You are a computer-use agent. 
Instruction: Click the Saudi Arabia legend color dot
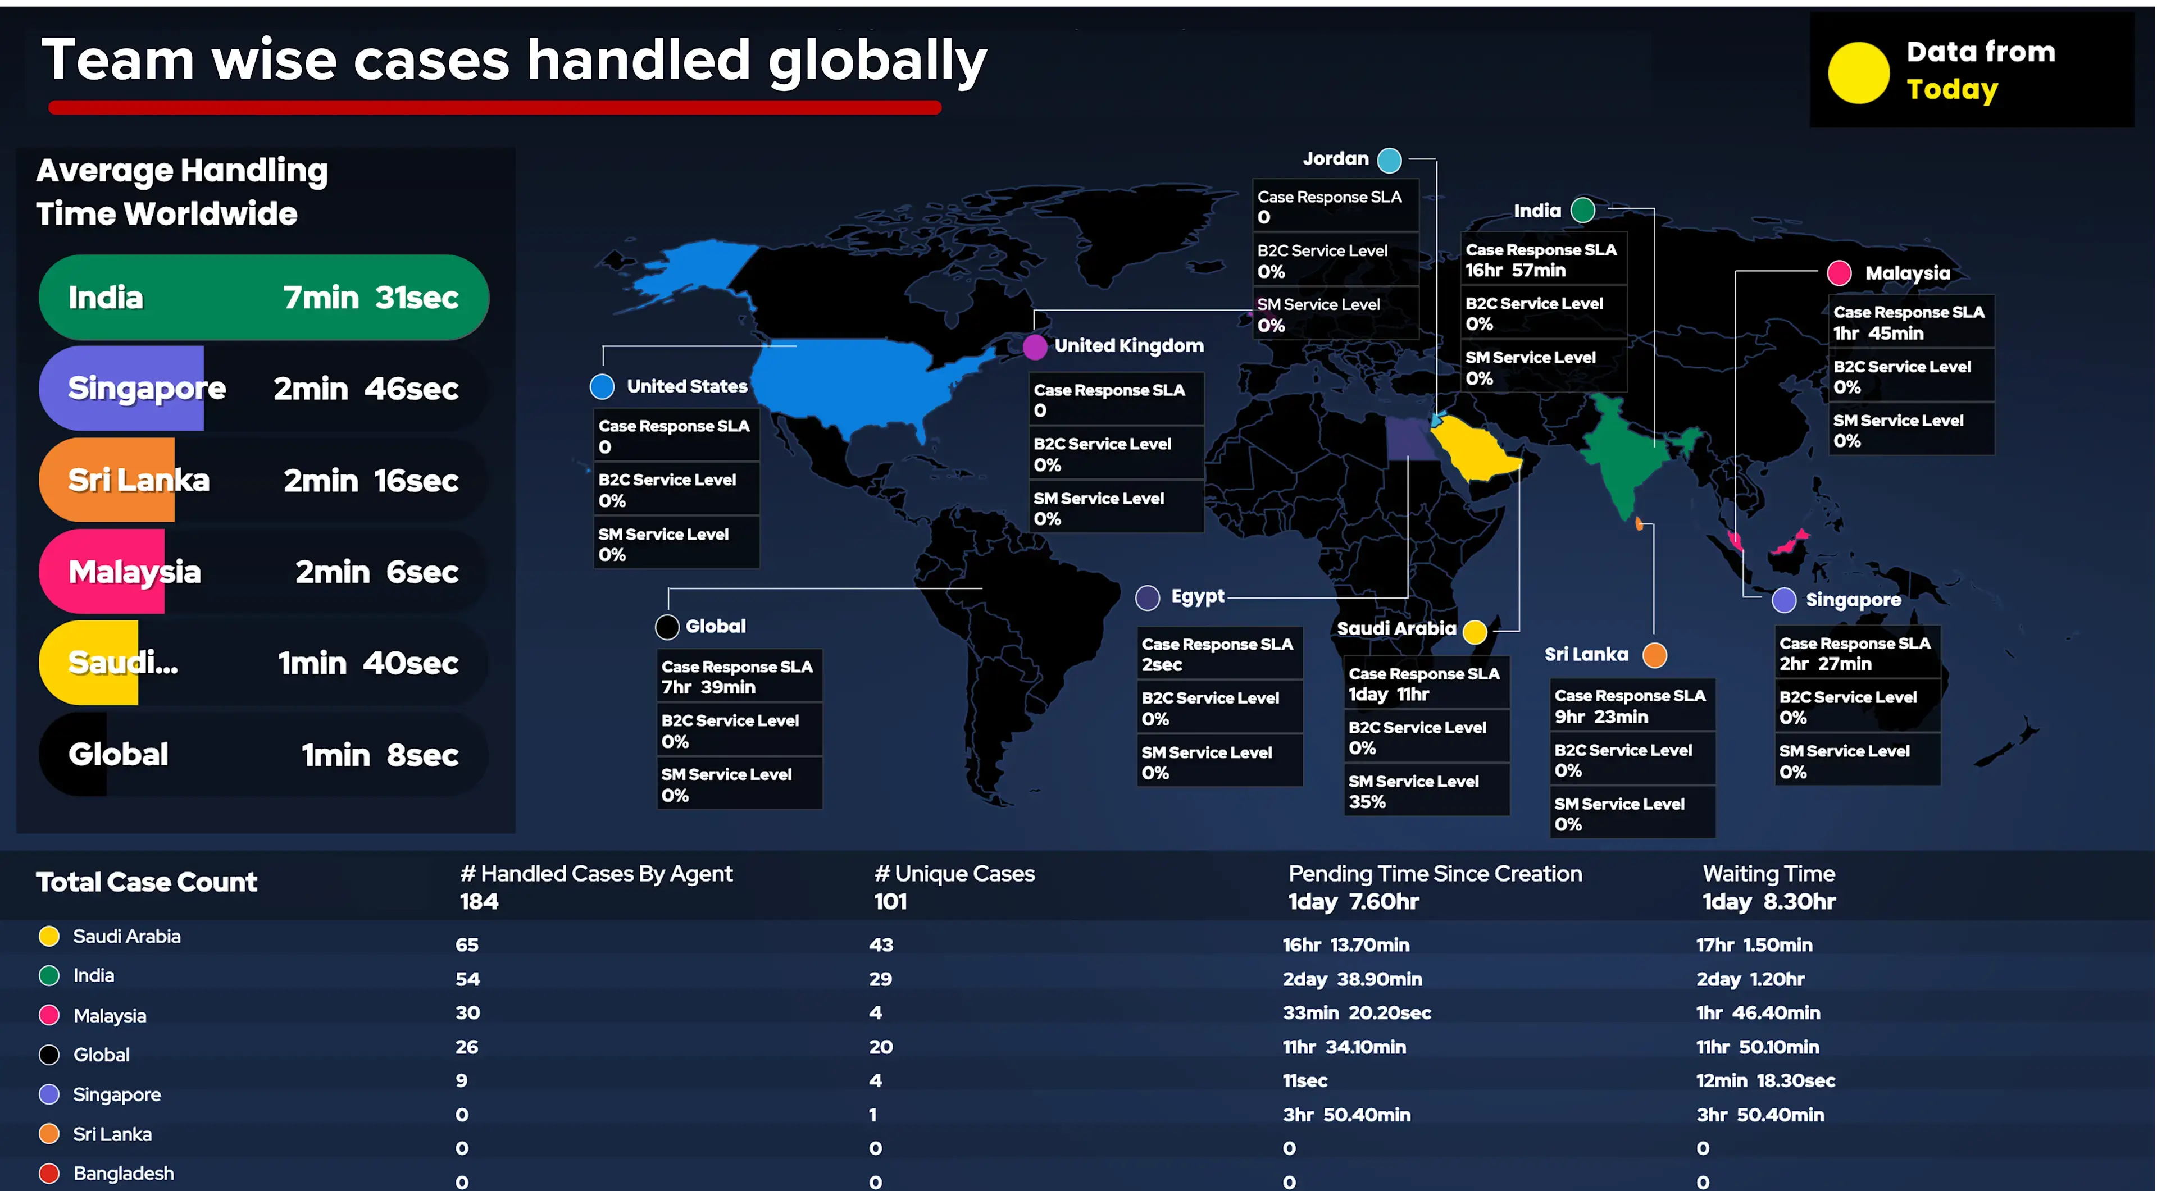tap(49, 937)
